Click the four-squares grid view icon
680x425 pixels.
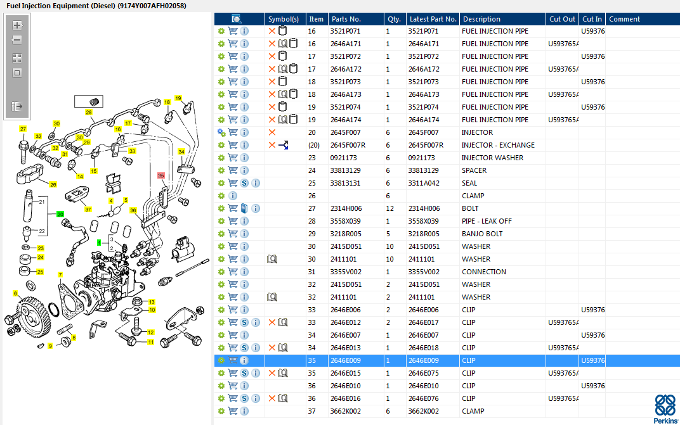tap(17, 58)
